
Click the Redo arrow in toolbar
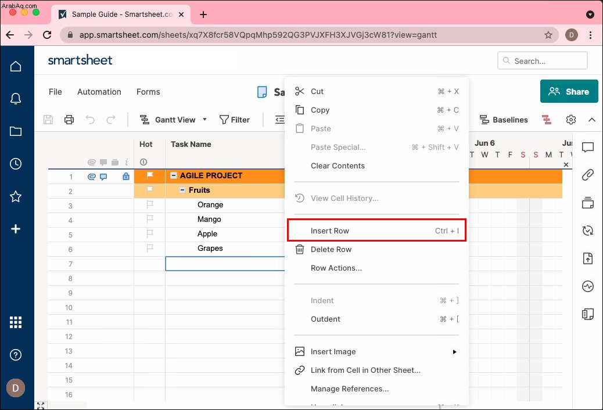[x=111, y=120]
